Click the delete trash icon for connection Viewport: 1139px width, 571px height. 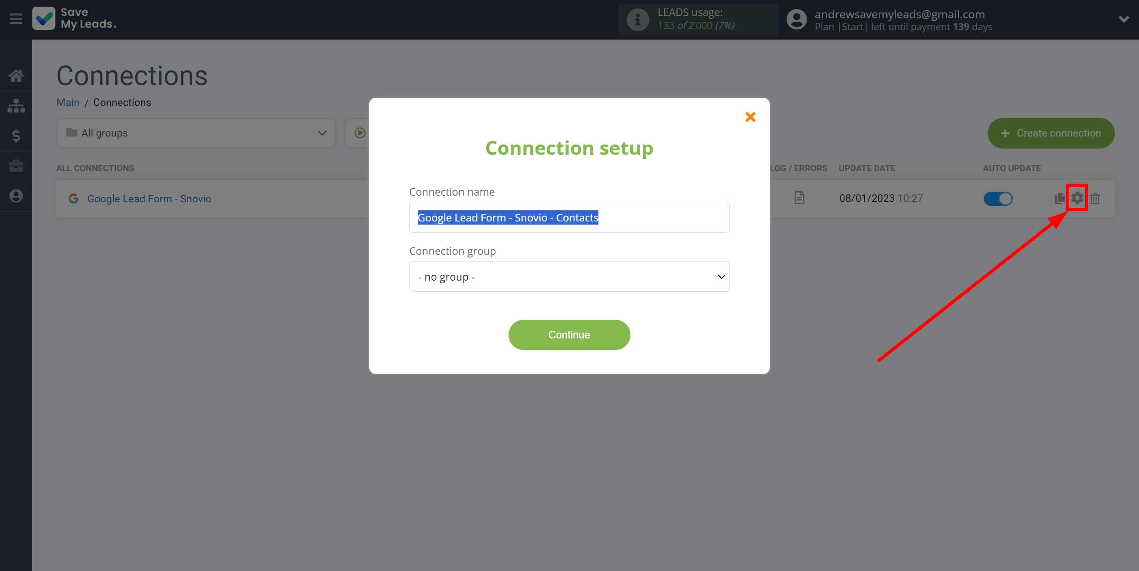coord(1095,198)
